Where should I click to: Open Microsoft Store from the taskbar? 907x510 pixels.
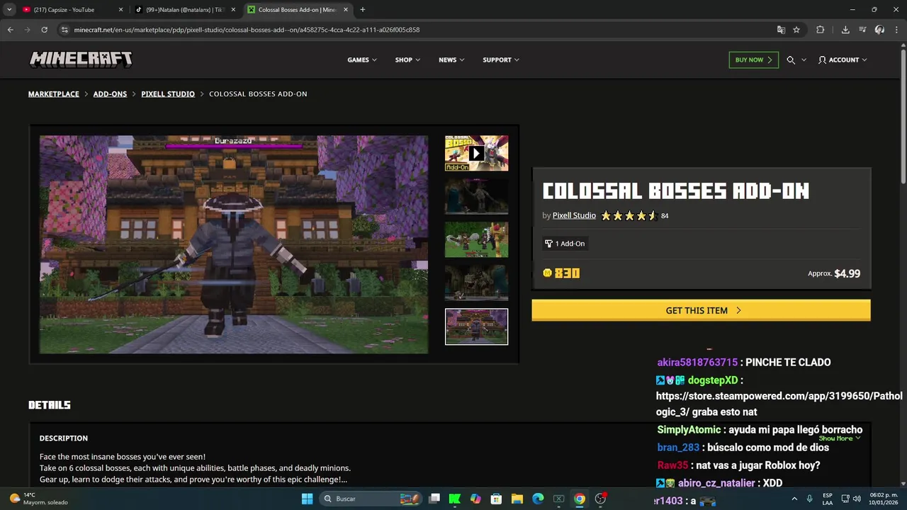(x=497, y=499)
